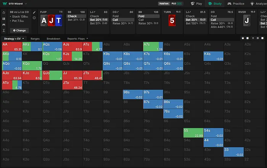
Task: Click the save disk icon
Action: (4, 19)
